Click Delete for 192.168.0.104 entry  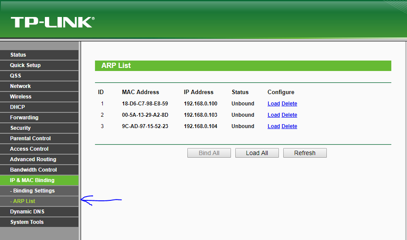point(289,126)
